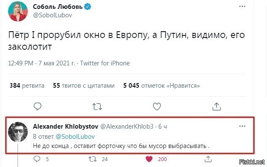267x167 pixels.
Task: Open Соболь Любовь profile avatar
Action: coord(18,11)
